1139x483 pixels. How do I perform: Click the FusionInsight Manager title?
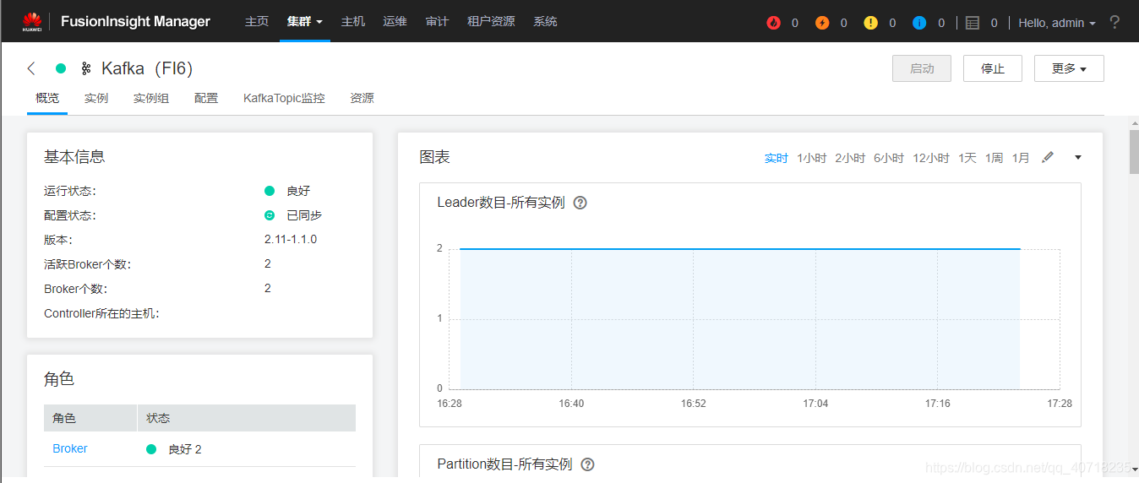[135, 22]
